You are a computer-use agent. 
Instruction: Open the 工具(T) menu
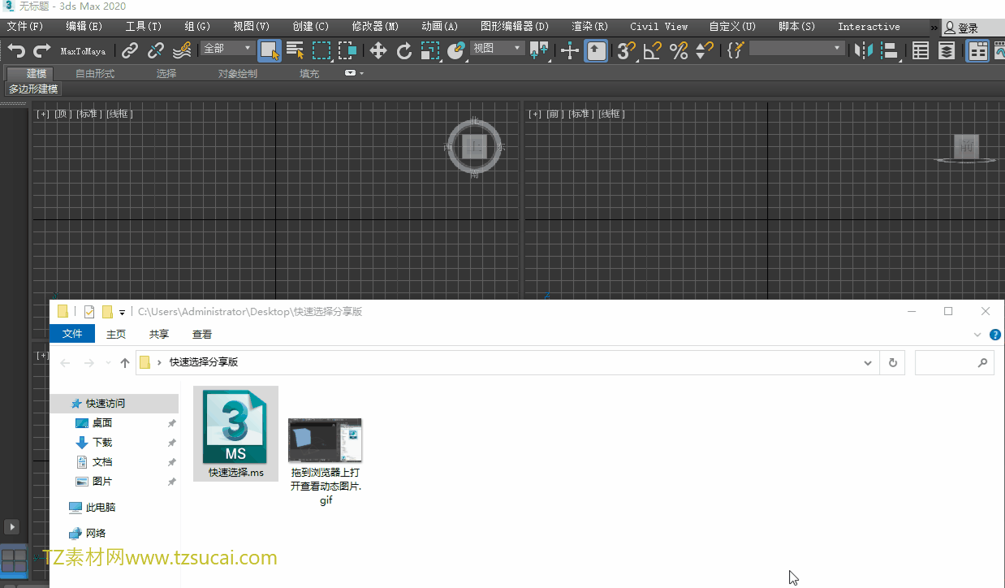(144, 27)
